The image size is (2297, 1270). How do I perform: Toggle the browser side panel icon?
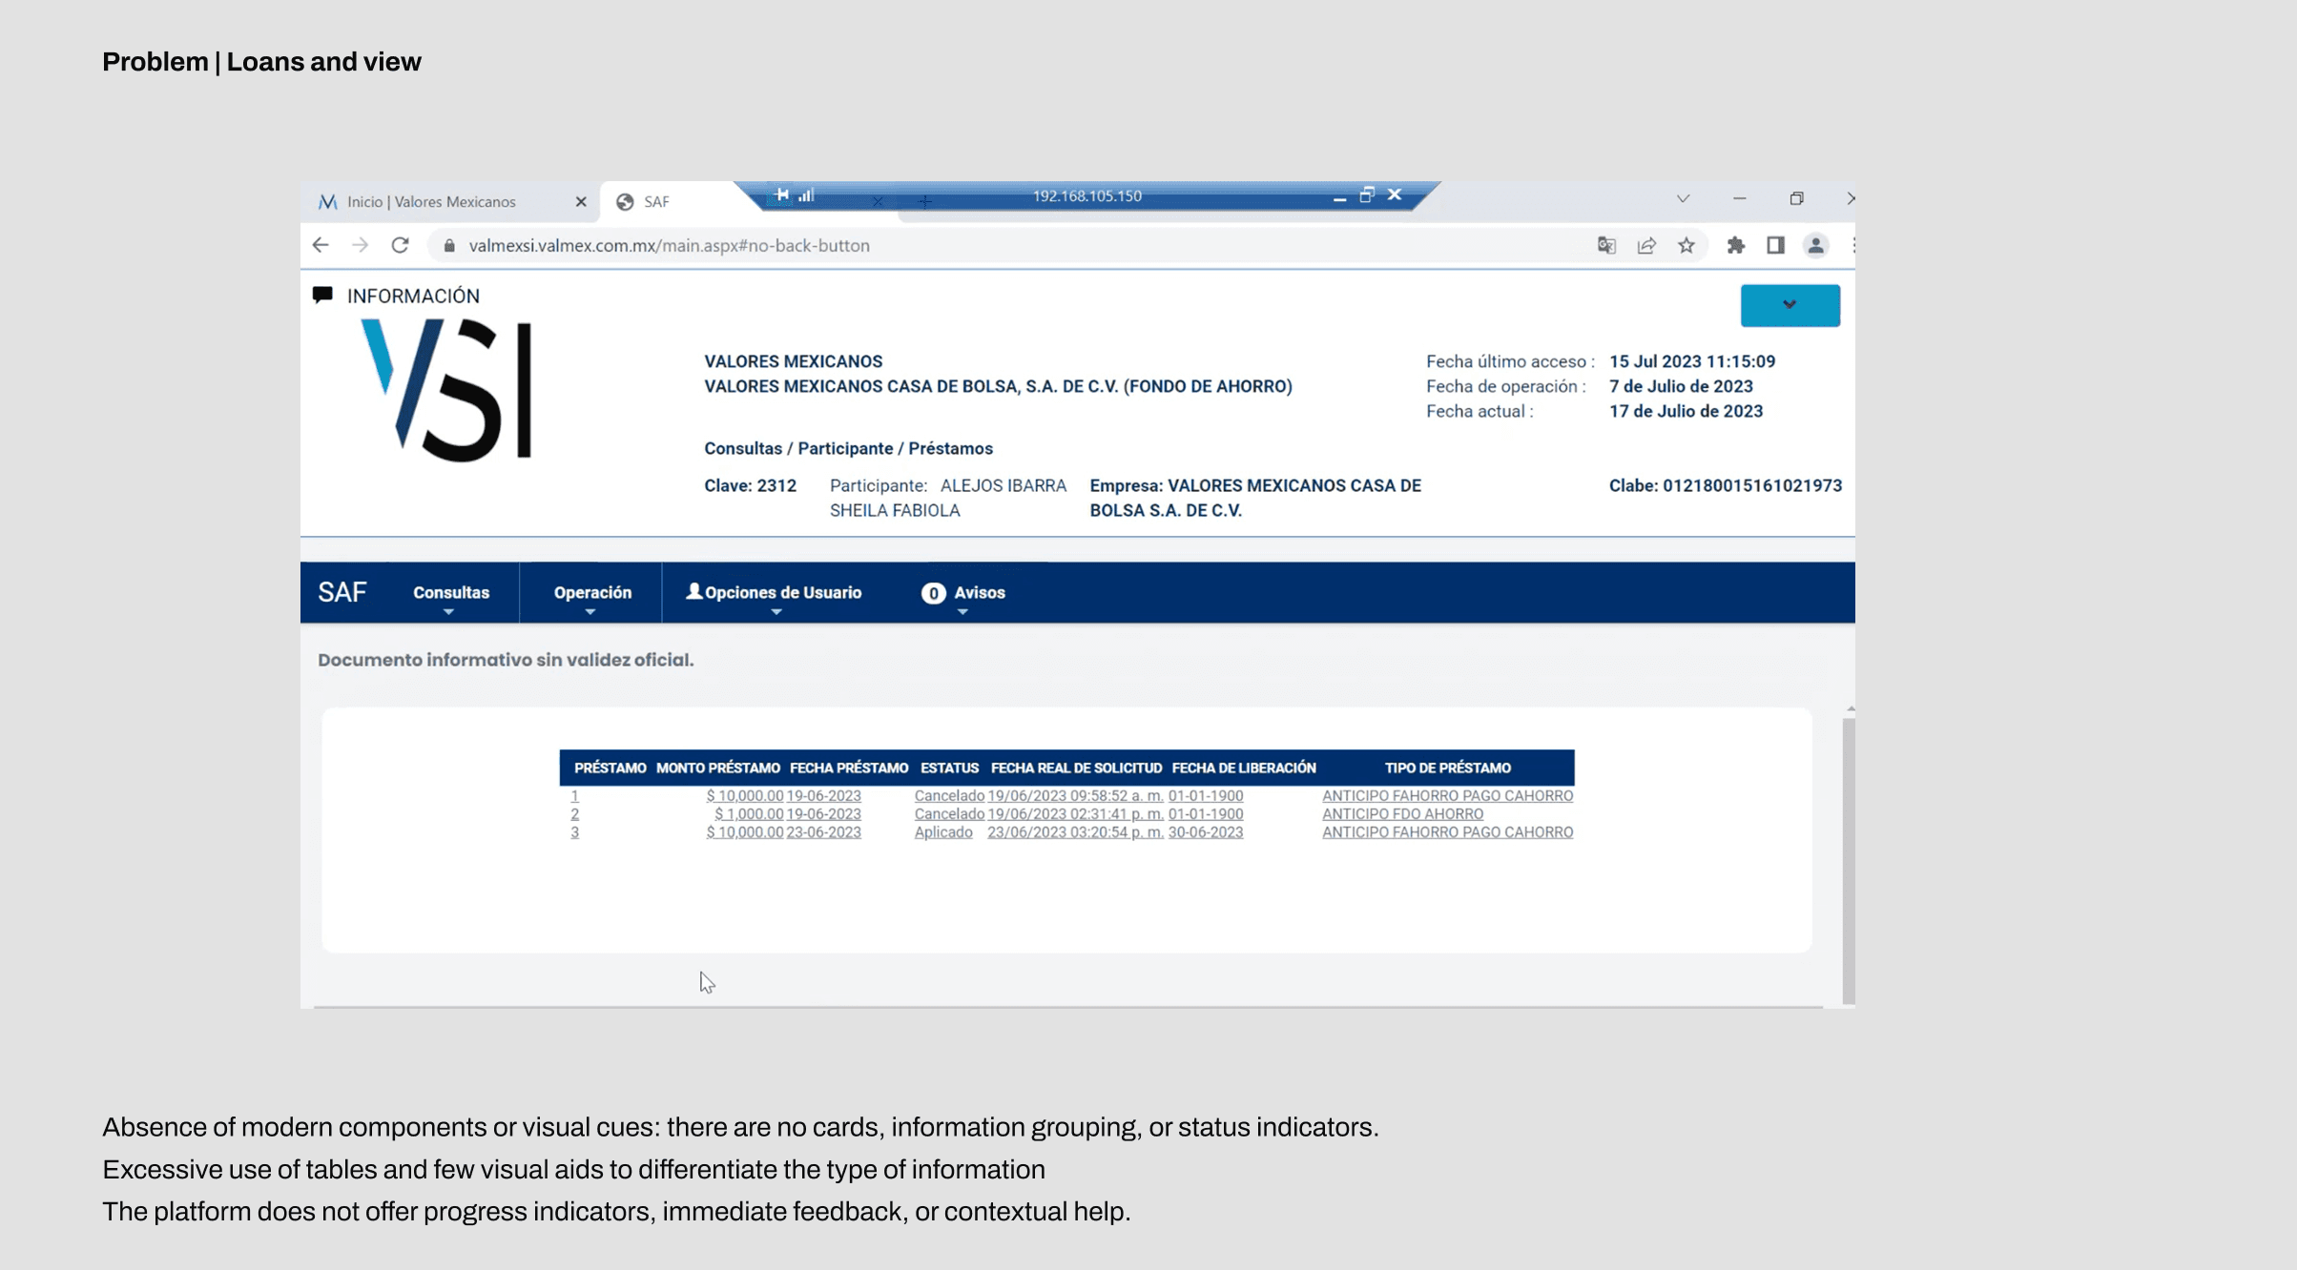pos(1775,245)
